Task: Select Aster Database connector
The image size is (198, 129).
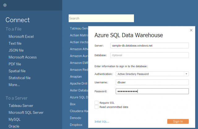Action: [79, 90]
